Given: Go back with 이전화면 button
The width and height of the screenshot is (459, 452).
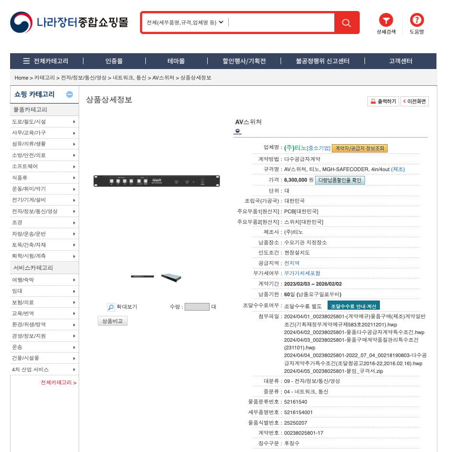Looking at the screenshot, I should pyautogui.click(x=414, y=101).
